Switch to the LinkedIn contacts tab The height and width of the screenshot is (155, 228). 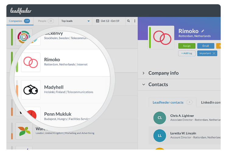click(x=211, y=102)
